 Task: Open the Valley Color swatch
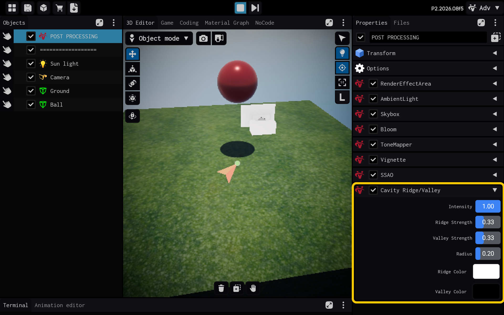(486, 291)
